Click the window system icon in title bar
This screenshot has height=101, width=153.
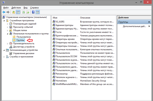point(3,3)
